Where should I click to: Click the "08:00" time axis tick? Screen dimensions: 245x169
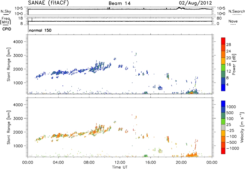click(x=89, y=163)
